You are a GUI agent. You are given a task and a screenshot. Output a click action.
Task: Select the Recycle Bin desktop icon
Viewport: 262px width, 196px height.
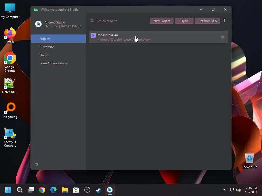point(249,160)
